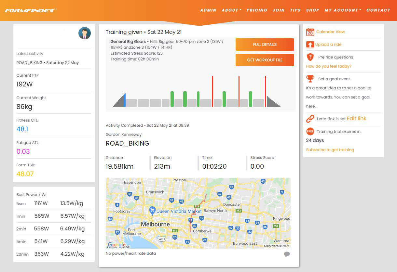
Task: Click the Data Link chain icon
Action: click(x=310, y=118)
